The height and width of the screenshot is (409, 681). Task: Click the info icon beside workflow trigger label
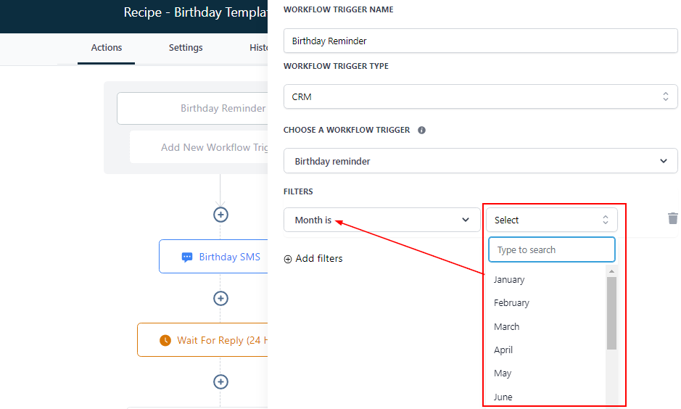click(x=421, y=131)
